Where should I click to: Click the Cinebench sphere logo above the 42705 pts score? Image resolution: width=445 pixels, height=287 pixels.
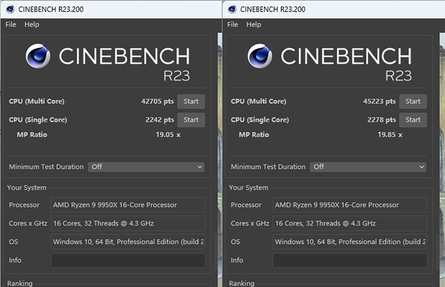coord(38,56)
